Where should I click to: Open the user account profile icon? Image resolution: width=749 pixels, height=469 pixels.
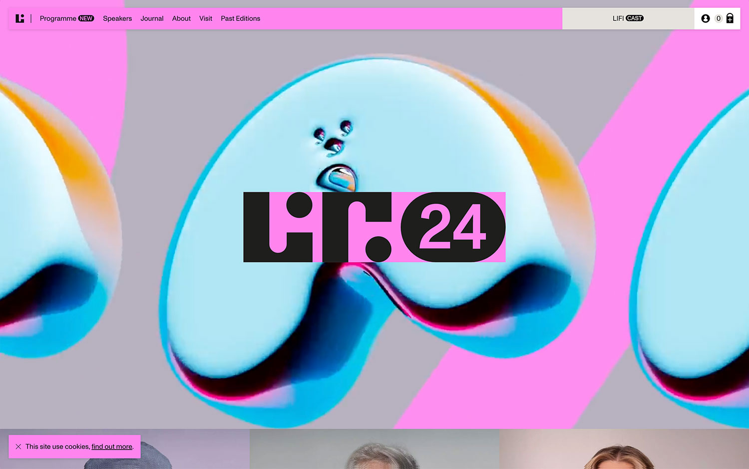[x=705, y=18]
